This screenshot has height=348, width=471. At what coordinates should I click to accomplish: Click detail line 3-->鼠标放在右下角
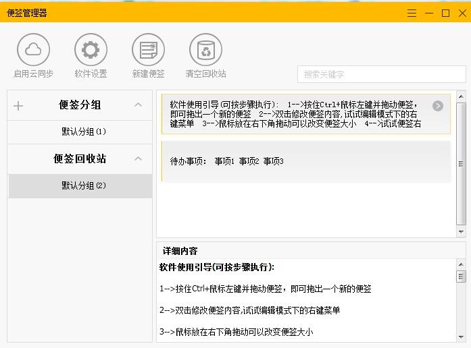pos(237,332)
